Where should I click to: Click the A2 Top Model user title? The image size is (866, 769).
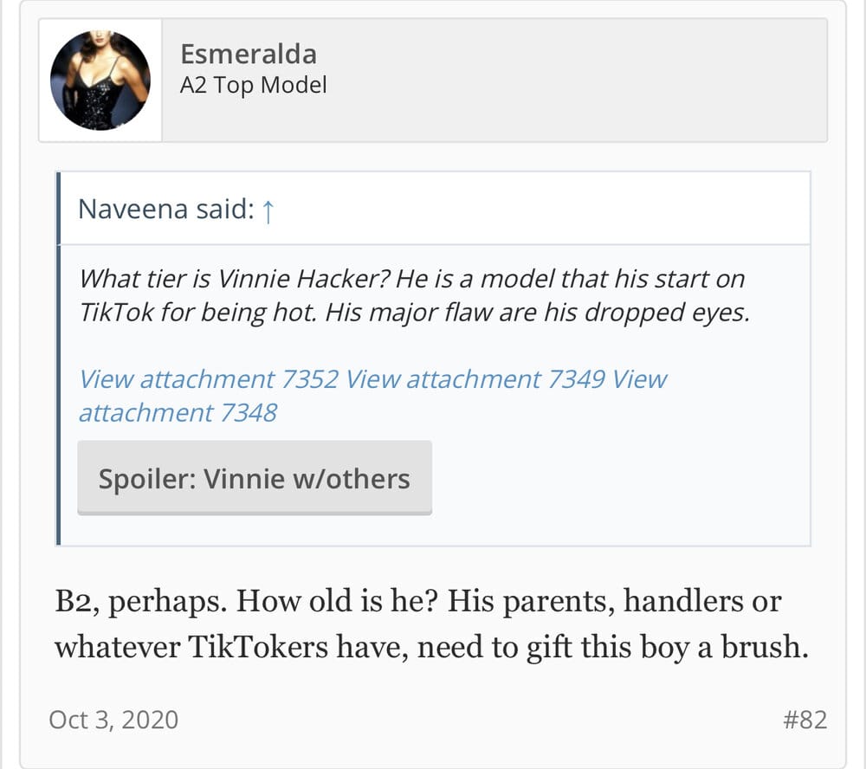coord(253,85)
